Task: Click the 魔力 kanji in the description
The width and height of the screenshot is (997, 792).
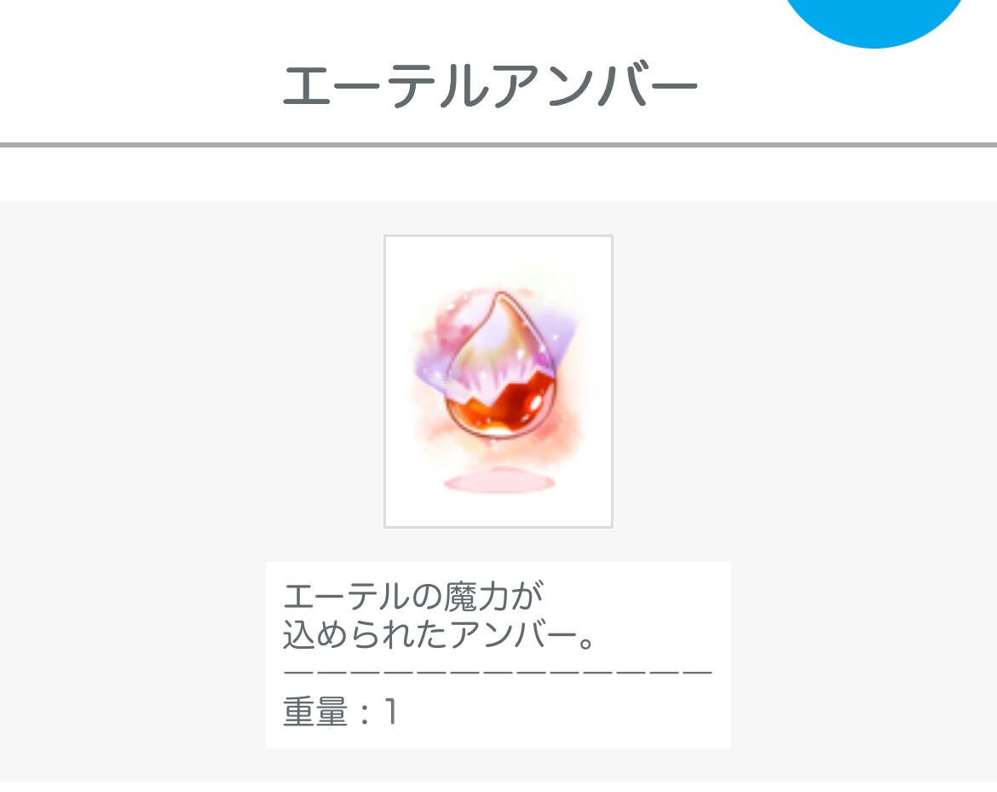Action: click(x=475, y=597)
